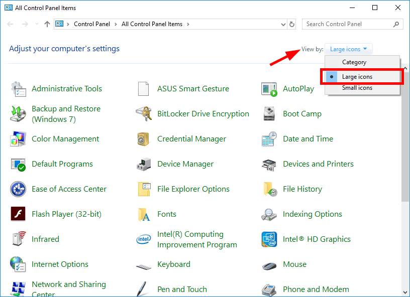410x297 pixels.
Task: Open the Phone and Modem link
Action: 316,289
